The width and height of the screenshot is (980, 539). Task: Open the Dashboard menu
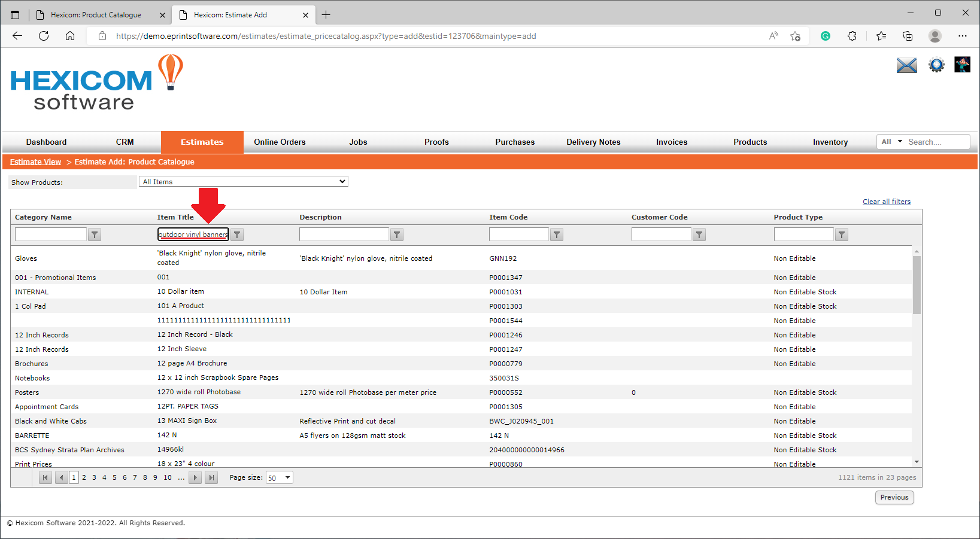(46, 142)
